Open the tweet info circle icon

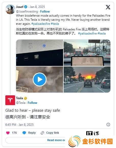[108, 124]
